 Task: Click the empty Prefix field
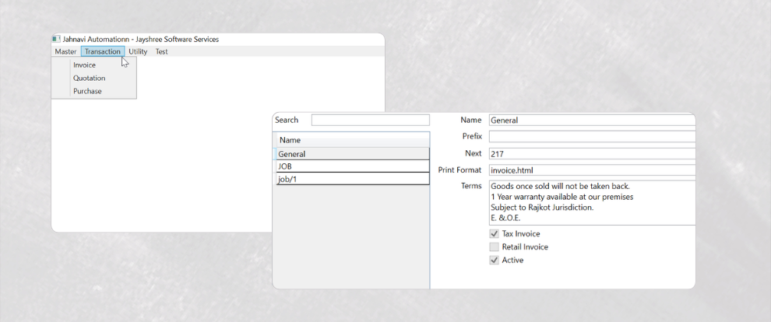591,137
